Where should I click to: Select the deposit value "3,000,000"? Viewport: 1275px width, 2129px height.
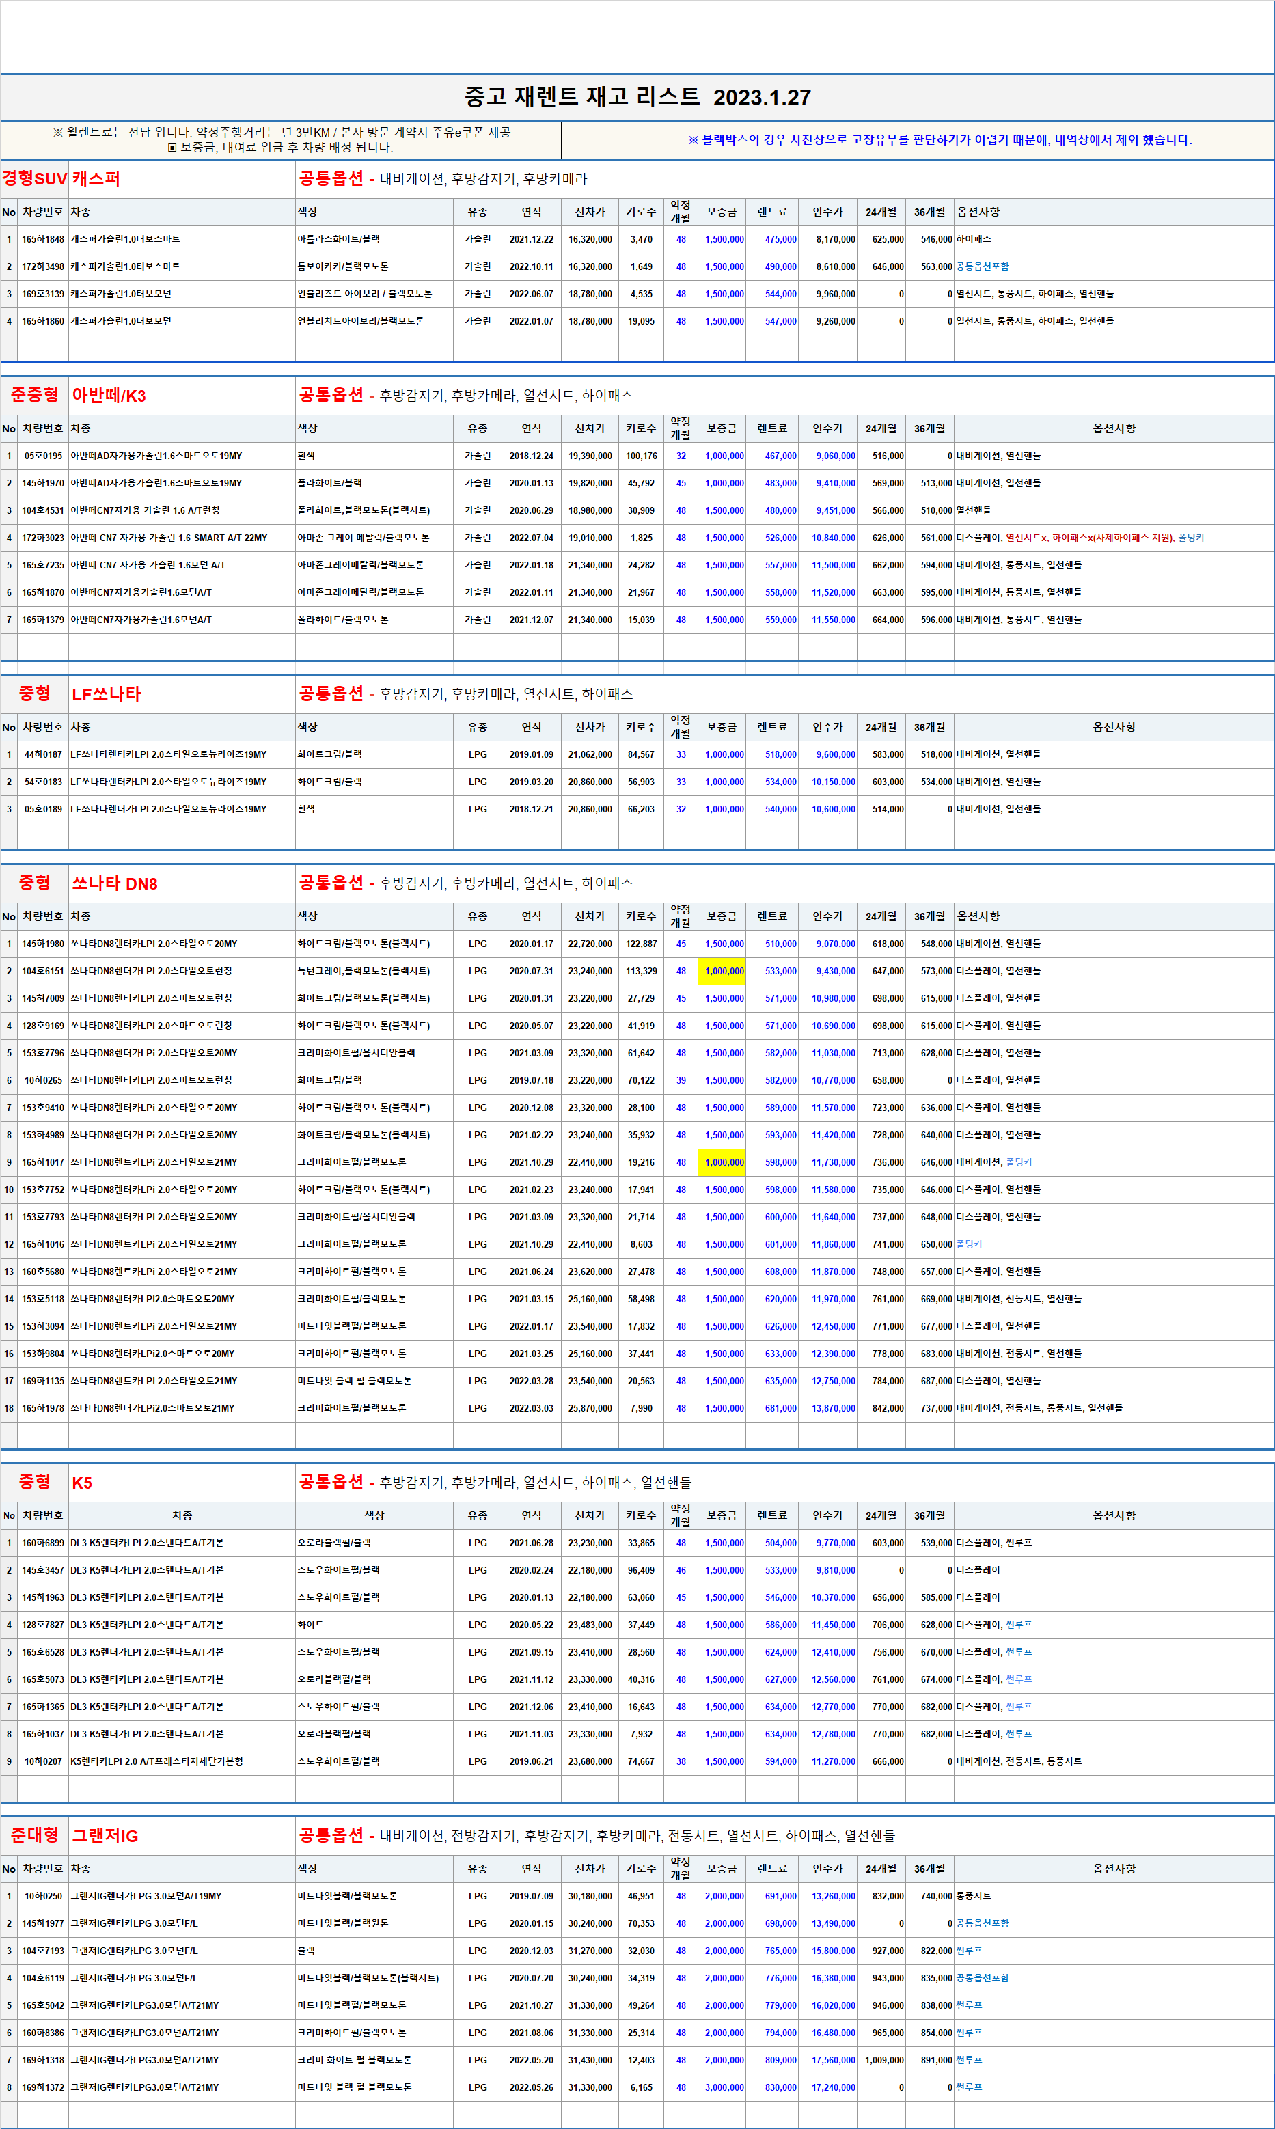724,2088
